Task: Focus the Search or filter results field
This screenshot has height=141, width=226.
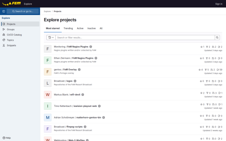Action: pos(135,38)
